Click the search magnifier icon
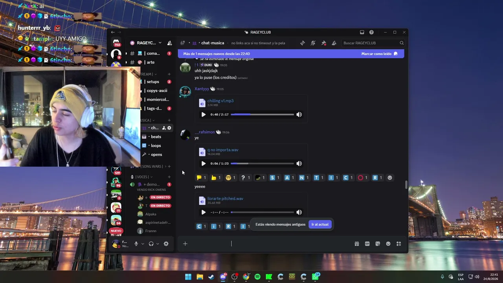 [402, 43]
